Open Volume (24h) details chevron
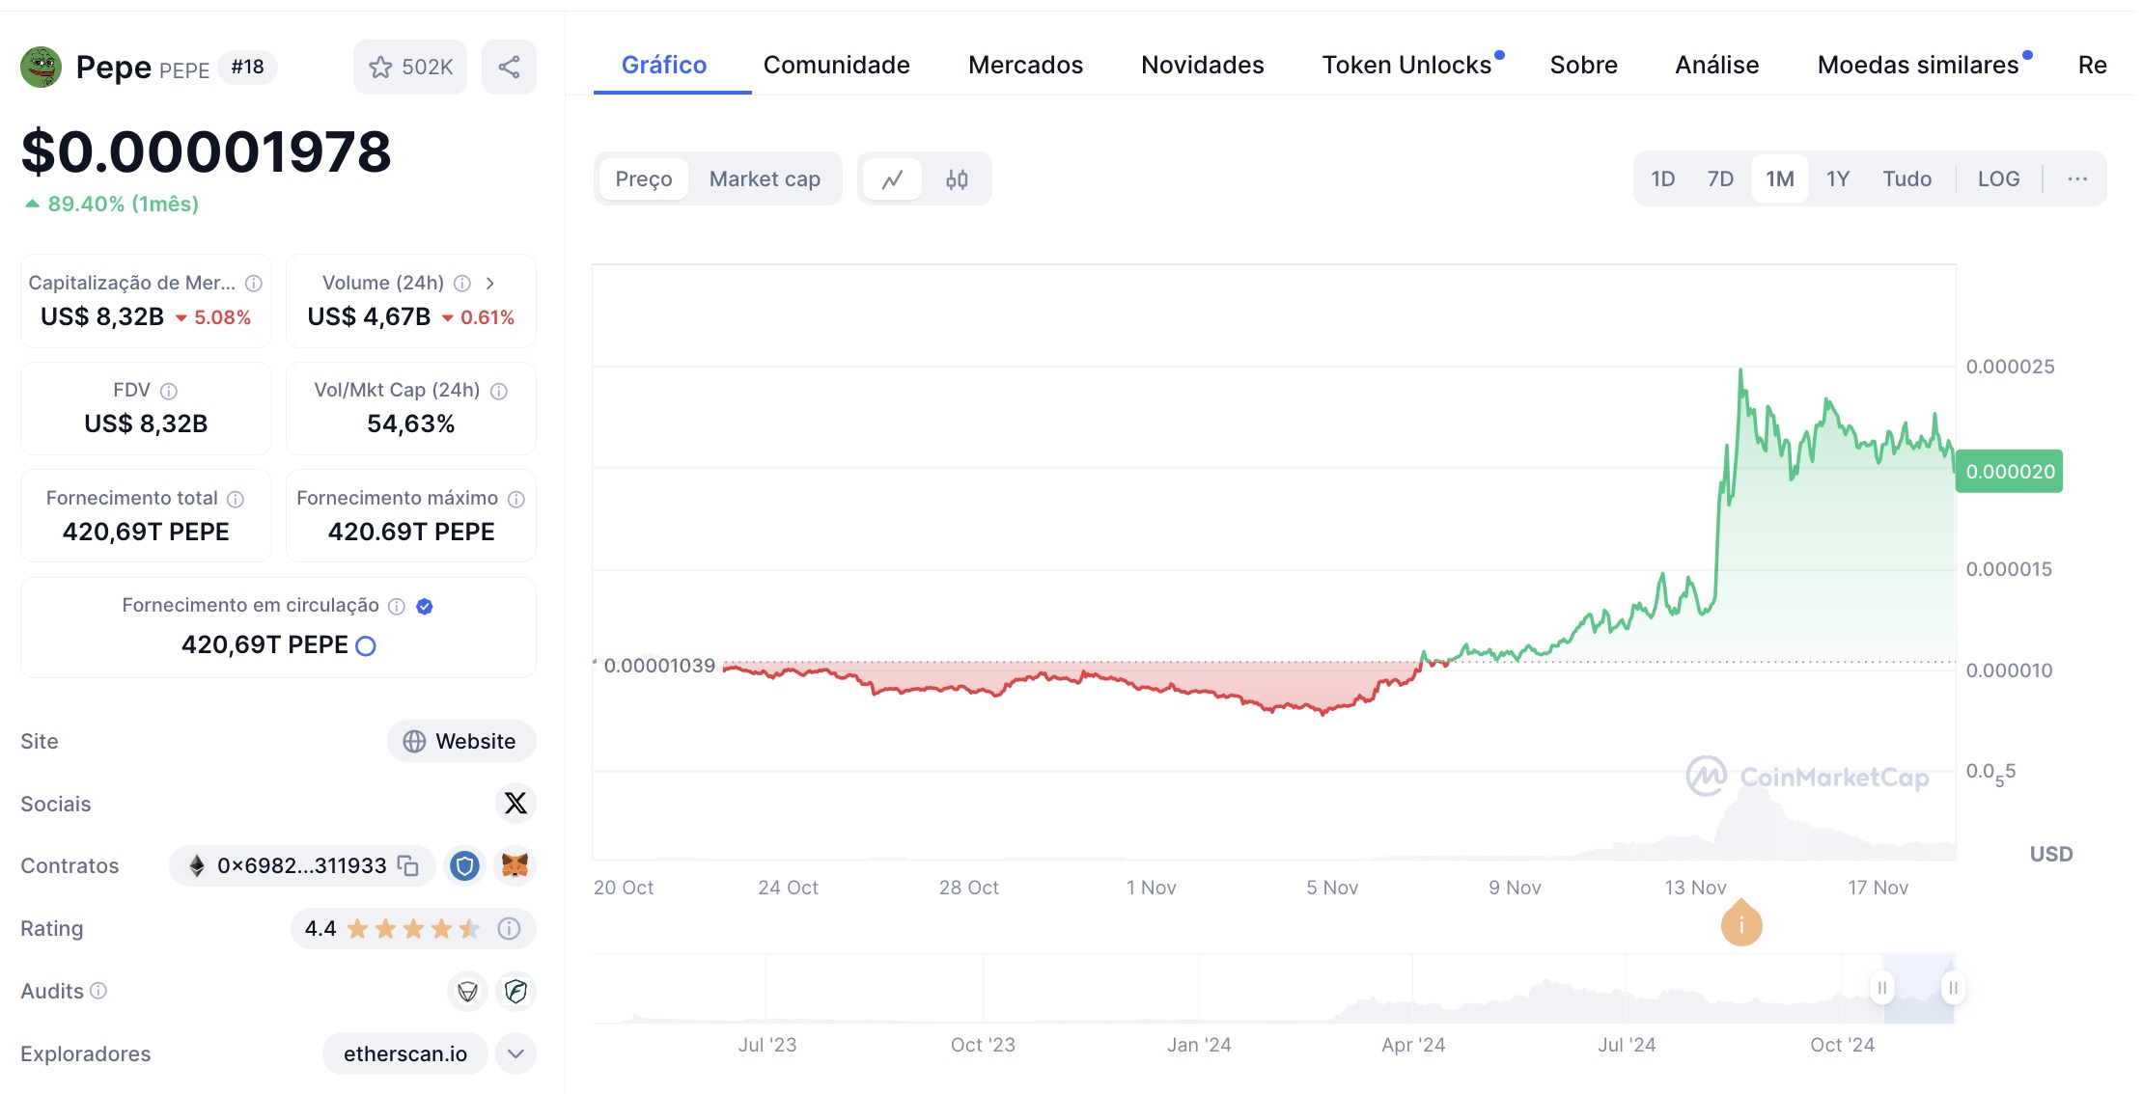 click(x=490, y=283)
